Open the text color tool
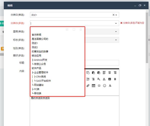 [104, 79]
